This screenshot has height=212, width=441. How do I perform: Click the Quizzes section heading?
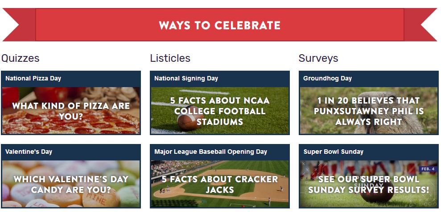pyautogui.click(x=21, y=58)
